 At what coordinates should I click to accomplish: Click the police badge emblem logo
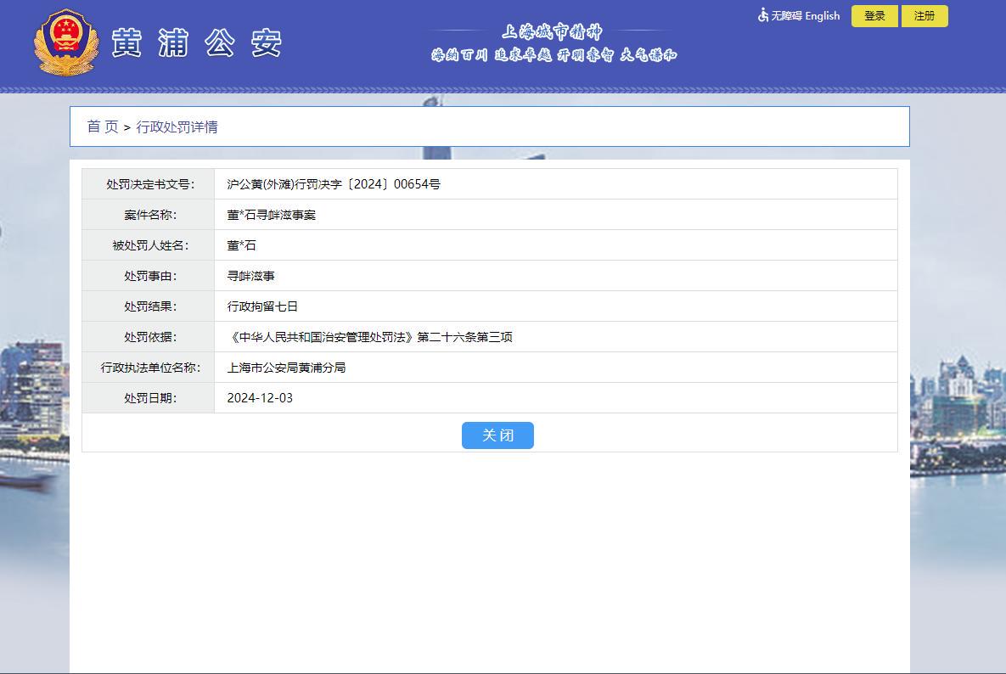[66, 42]
